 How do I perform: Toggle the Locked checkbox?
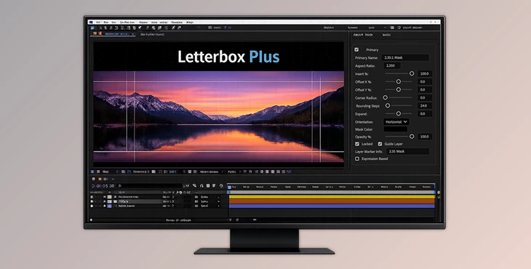point(357,144)
